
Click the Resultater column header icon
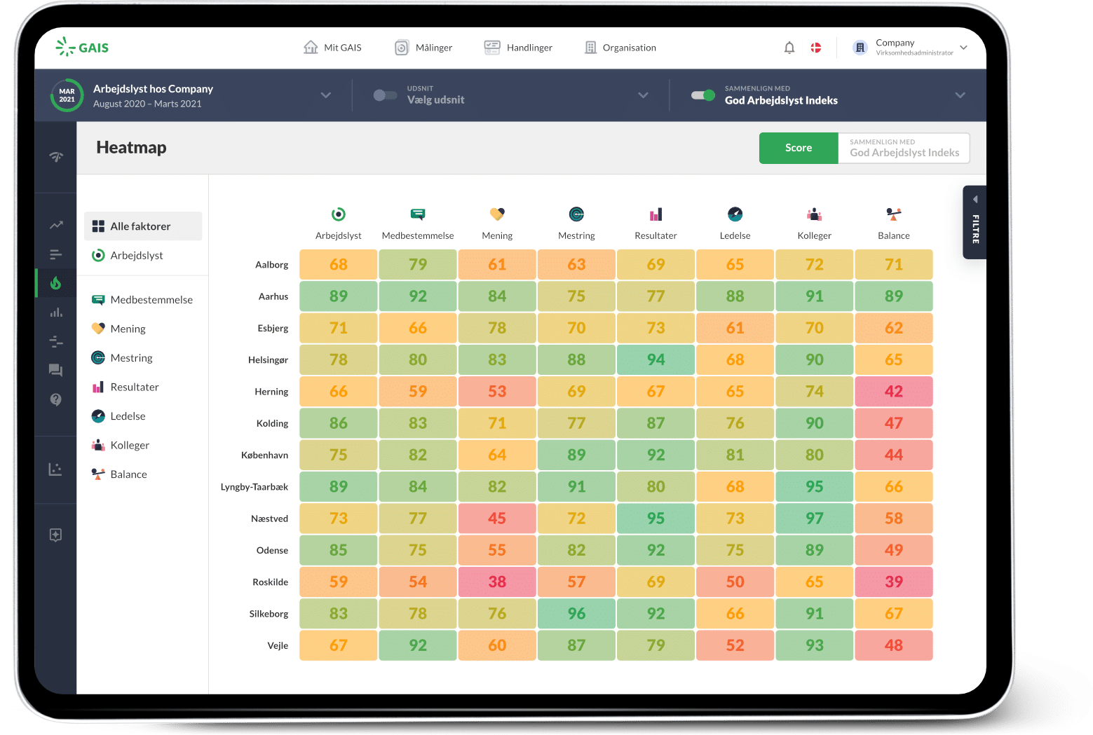pyautogui.click(x=656, y=214)
